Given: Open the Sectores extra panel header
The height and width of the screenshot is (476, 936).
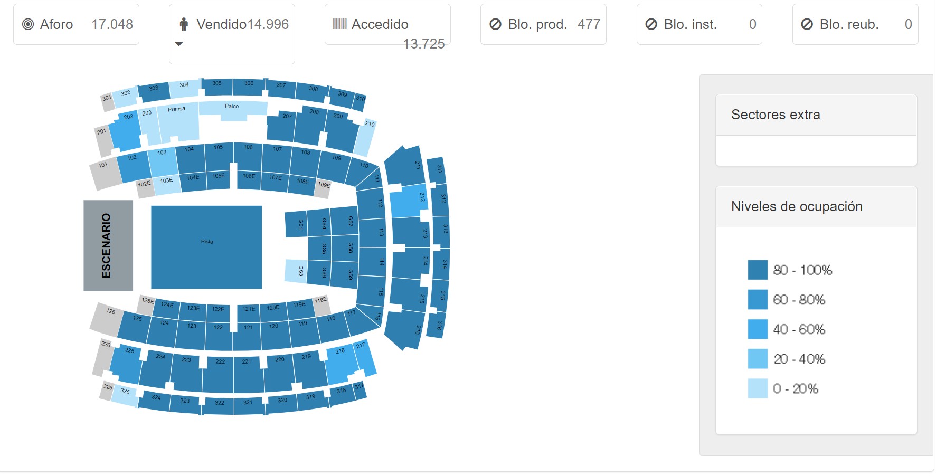Looking at the screenshot, I should coord(816,115).
